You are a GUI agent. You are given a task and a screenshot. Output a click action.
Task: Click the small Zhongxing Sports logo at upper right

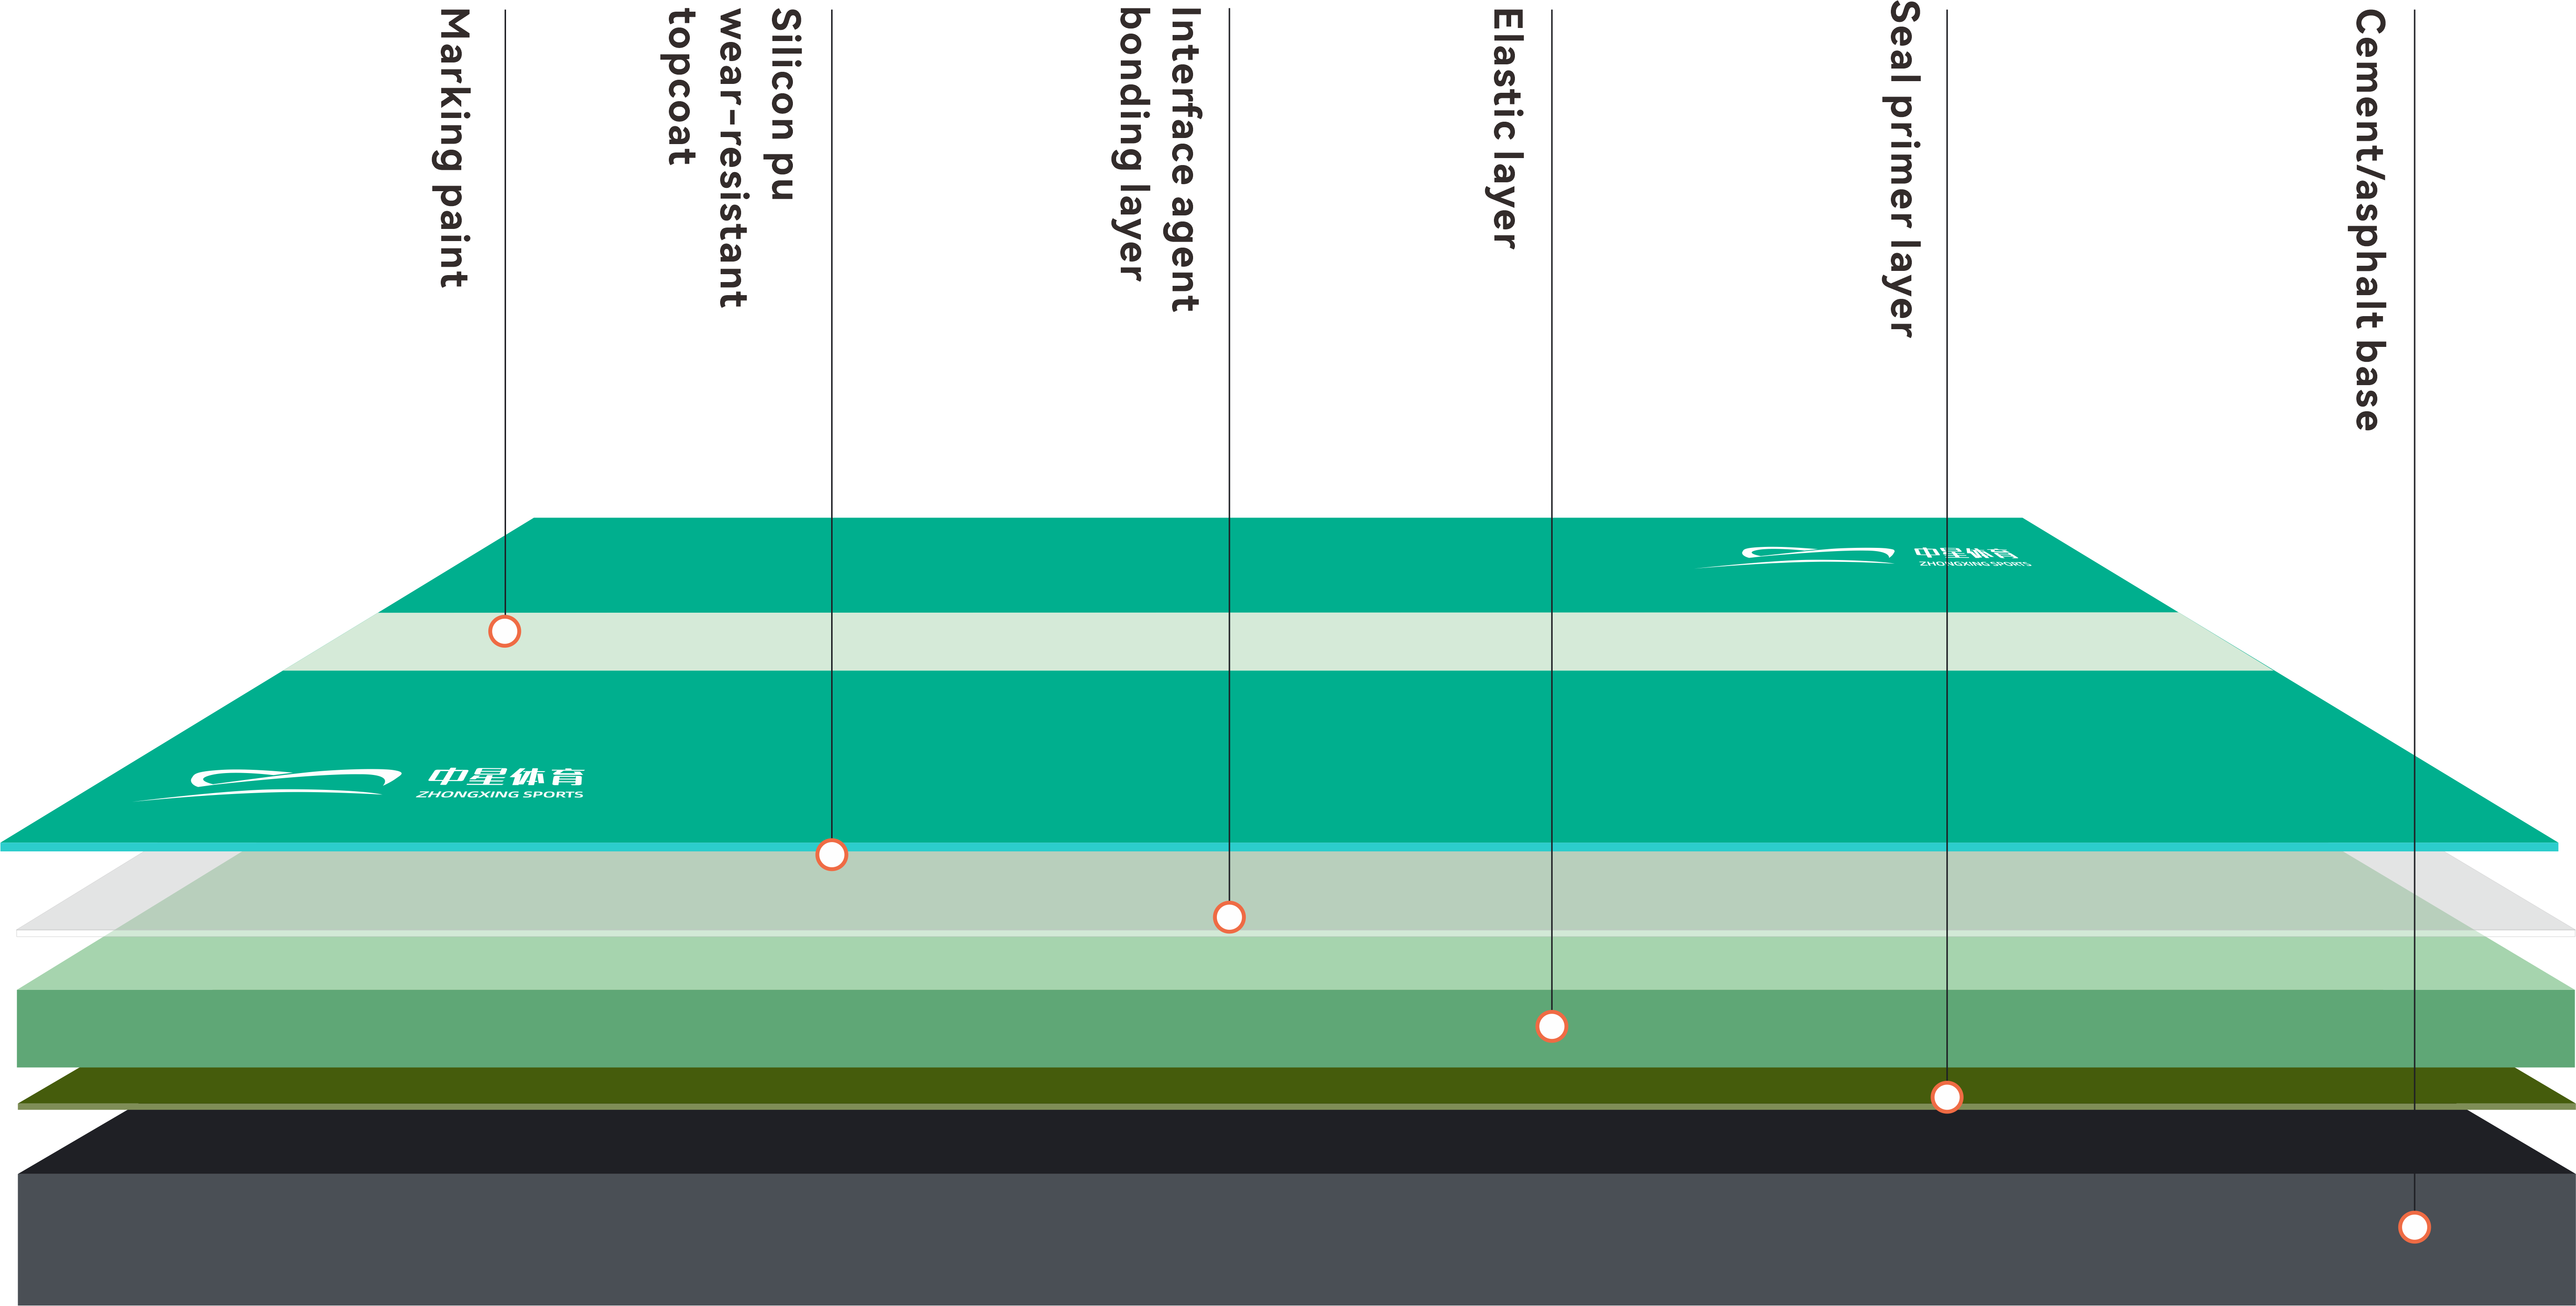(x=1864, y=557)
